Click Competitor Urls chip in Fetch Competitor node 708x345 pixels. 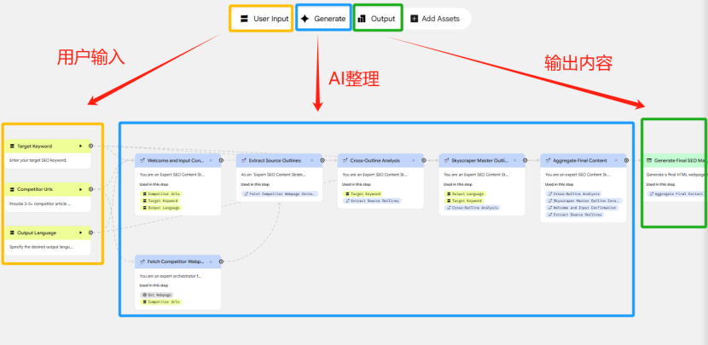[160, 302]
